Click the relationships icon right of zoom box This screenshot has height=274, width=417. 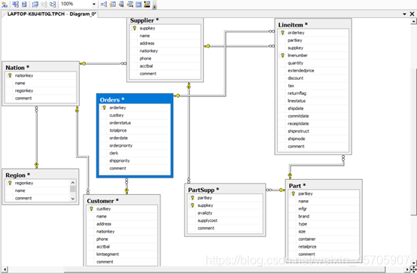[x=104, y=5]
